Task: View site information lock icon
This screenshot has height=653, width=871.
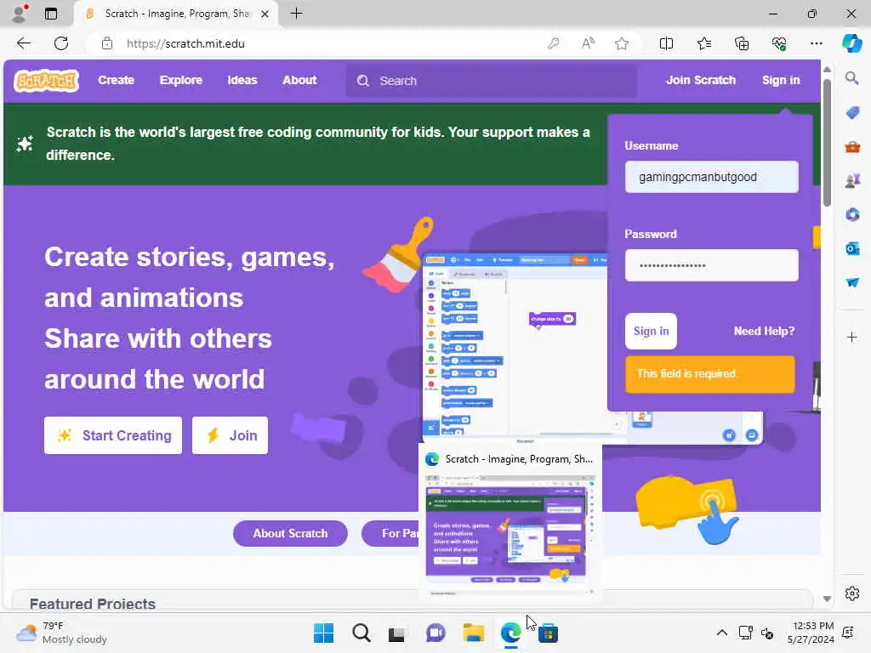Action: pyautogui.click(x=107, y=43)
